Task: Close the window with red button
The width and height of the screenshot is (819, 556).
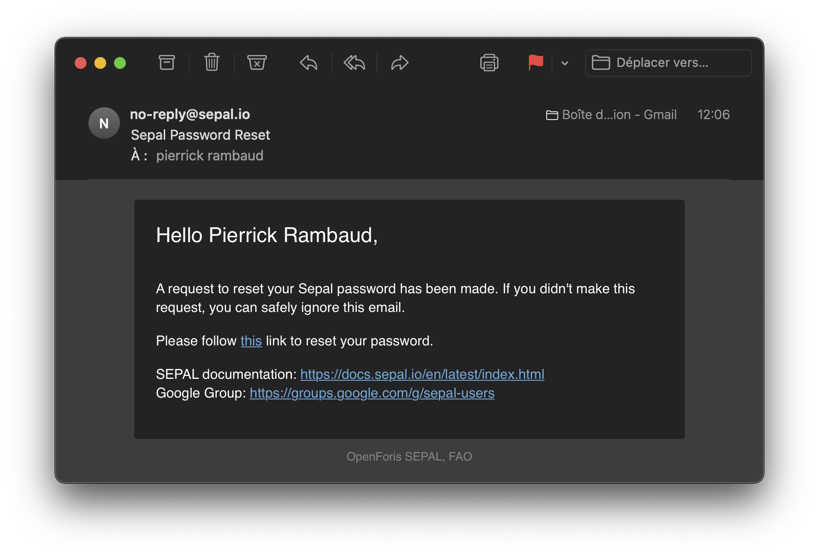Action: click(x=81, y=63)
